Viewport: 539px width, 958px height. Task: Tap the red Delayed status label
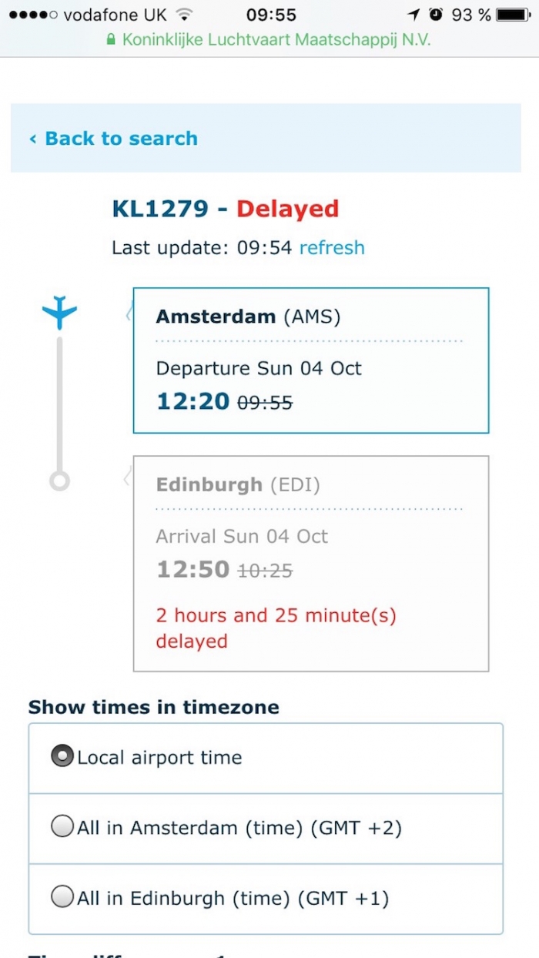coord(287,209)
